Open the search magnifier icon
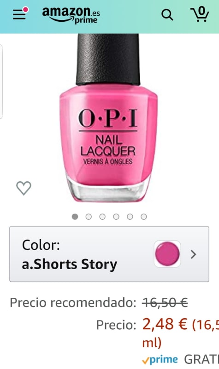219x369 pixels. click(x=167, y=15)
